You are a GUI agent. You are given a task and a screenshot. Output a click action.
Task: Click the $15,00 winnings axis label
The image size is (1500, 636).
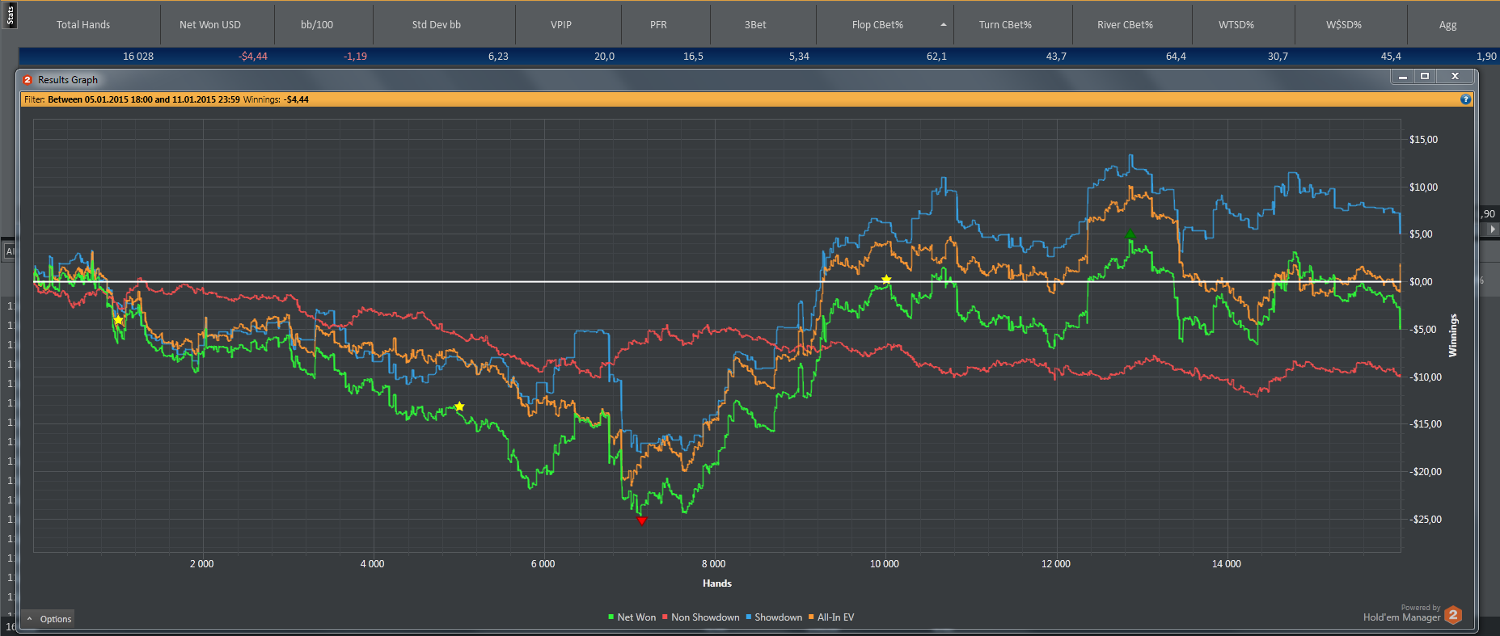(x=1423, y=140)
